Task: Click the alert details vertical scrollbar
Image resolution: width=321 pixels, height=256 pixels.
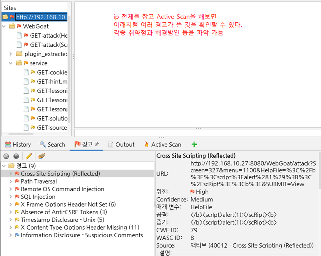Action: pos(320,171)
